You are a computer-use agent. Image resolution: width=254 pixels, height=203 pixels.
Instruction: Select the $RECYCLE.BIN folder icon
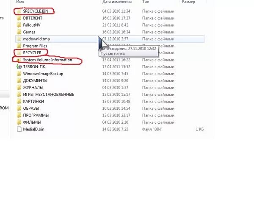click(x=19, y=11)
